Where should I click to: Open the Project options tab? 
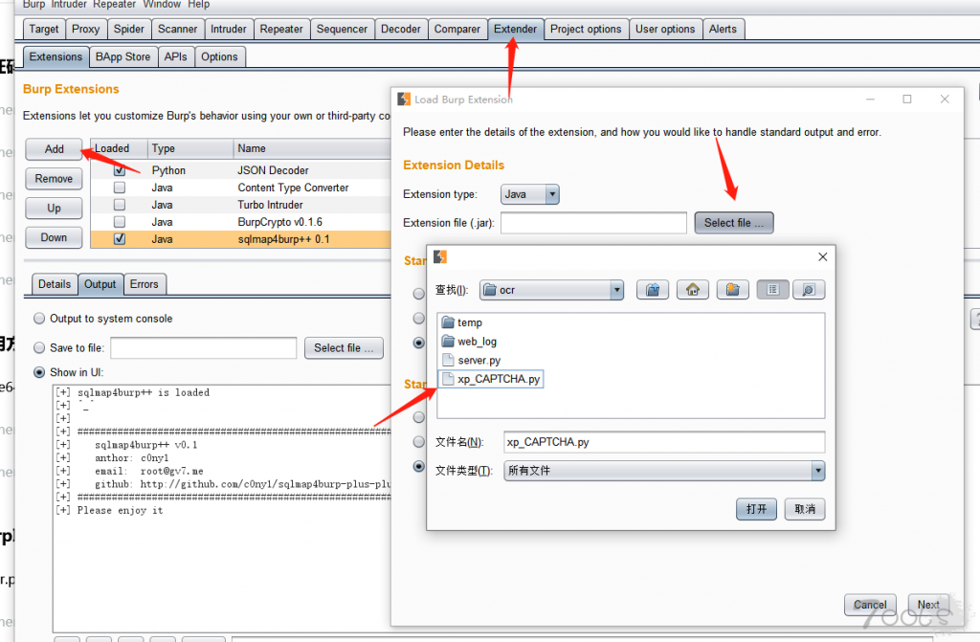pos(586,29)
